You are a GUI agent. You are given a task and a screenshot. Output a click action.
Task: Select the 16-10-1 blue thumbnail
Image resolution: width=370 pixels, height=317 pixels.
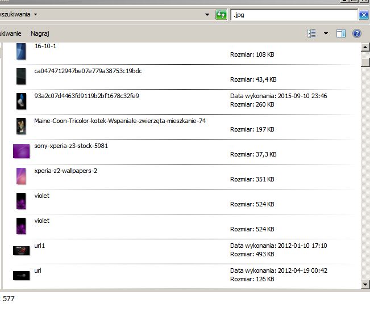click(x=21, y=51)
